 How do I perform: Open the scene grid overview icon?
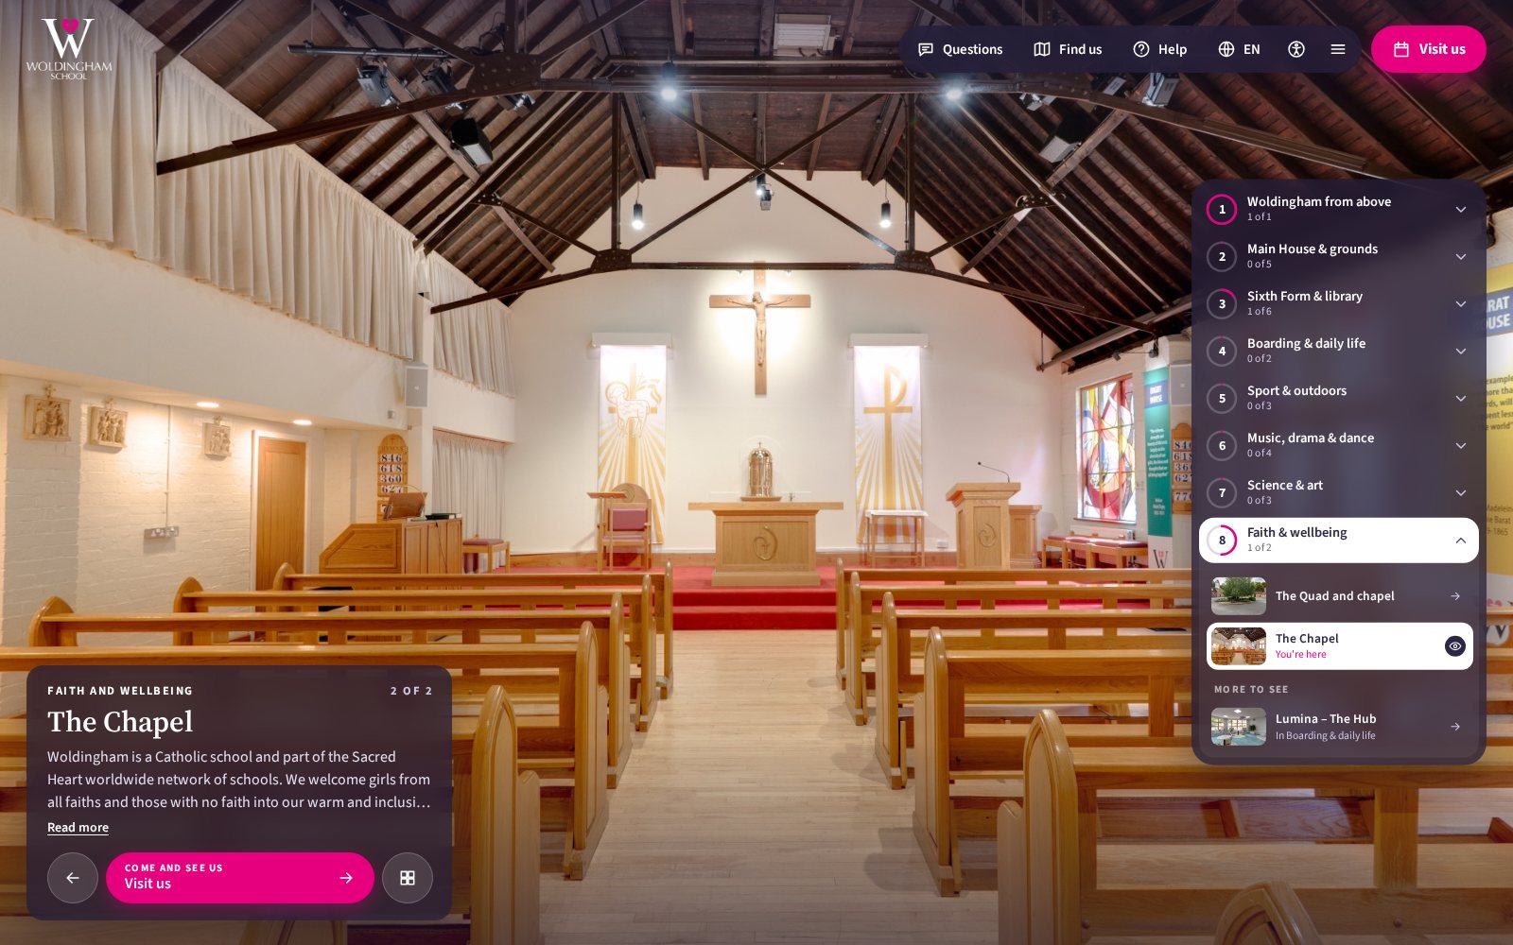point(408,878)
